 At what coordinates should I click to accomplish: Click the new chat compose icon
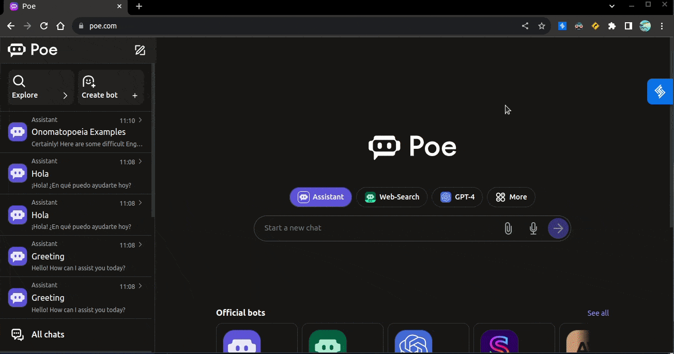coord(140,50)
